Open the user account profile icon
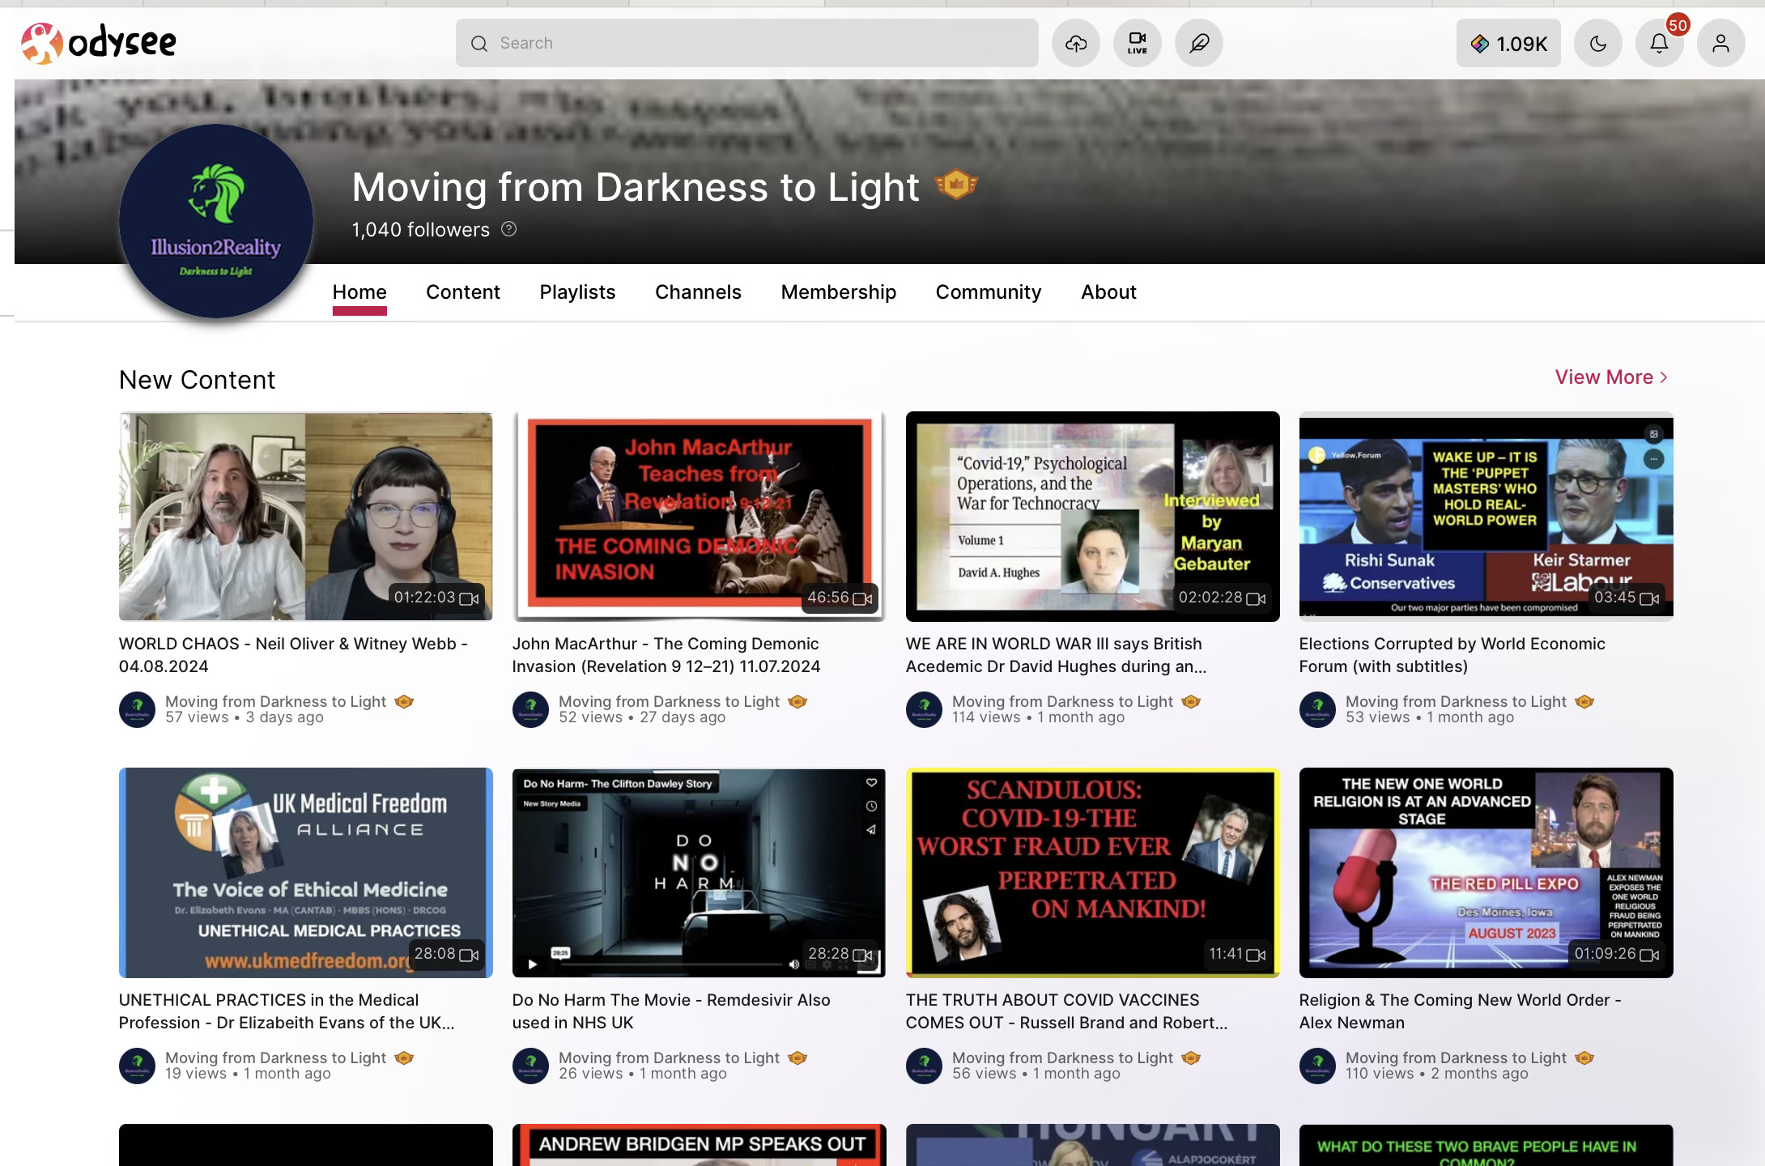 click(1720, 43)
